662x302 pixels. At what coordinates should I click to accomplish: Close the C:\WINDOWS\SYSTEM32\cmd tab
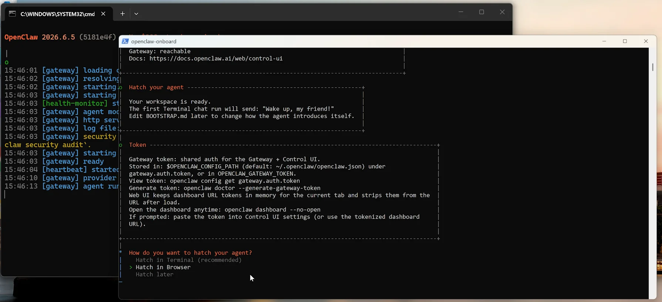pos(103,14)
